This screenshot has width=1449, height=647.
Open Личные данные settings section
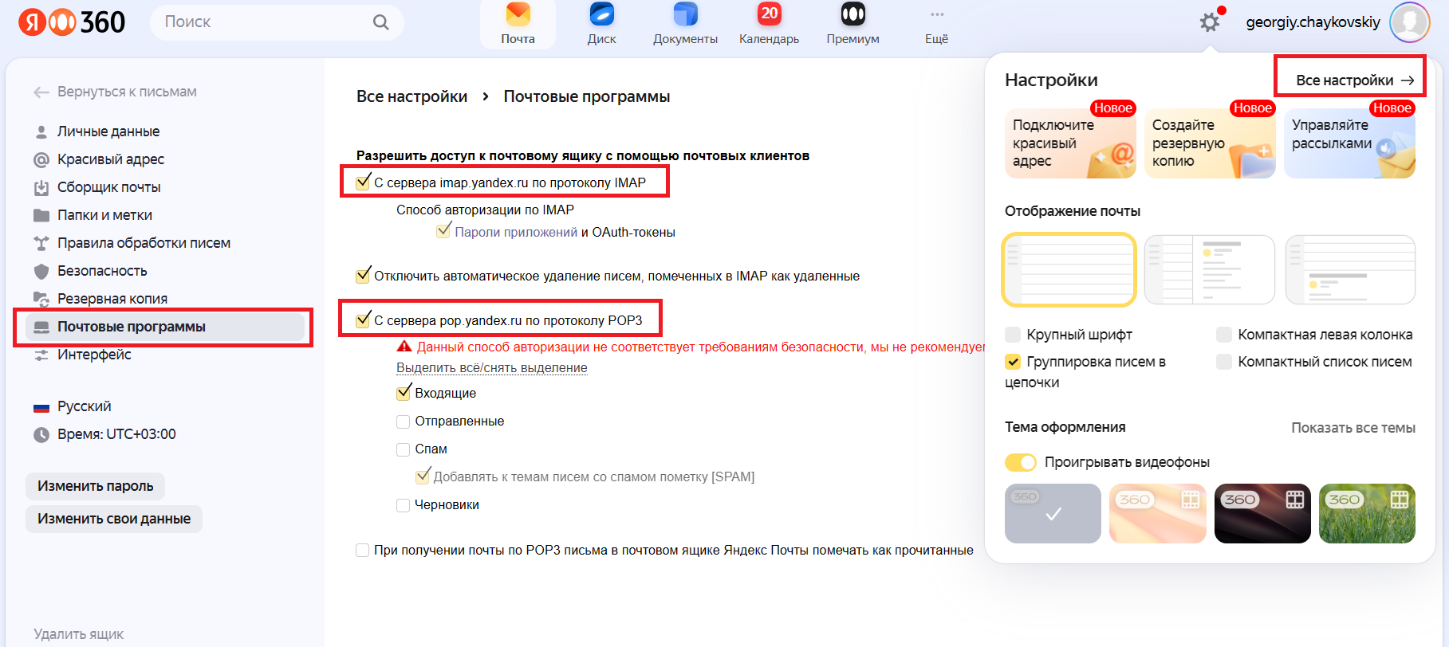pyautogui.click(x=108, y=131)
